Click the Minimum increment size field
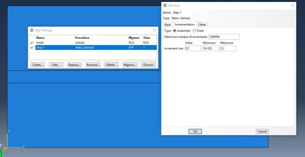This screenshot has width=305, height=157. tap(211, 48)
